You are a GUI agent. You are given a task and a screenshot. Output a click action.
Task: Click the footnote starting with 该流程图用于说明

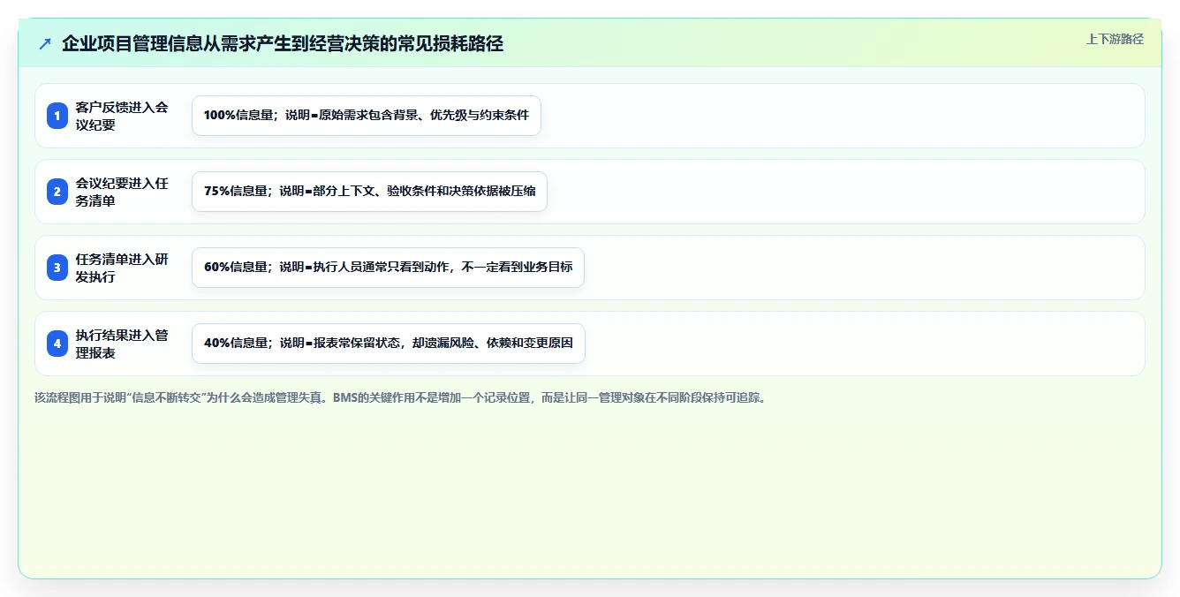[400, 397]
